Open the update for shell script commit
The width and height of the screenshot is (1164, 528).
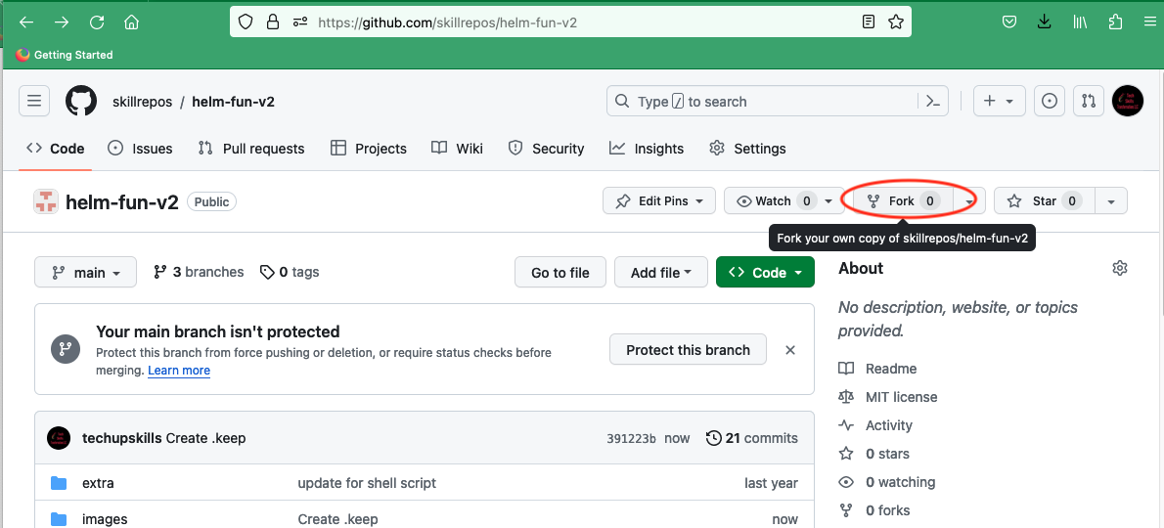(x=367, y=483)
